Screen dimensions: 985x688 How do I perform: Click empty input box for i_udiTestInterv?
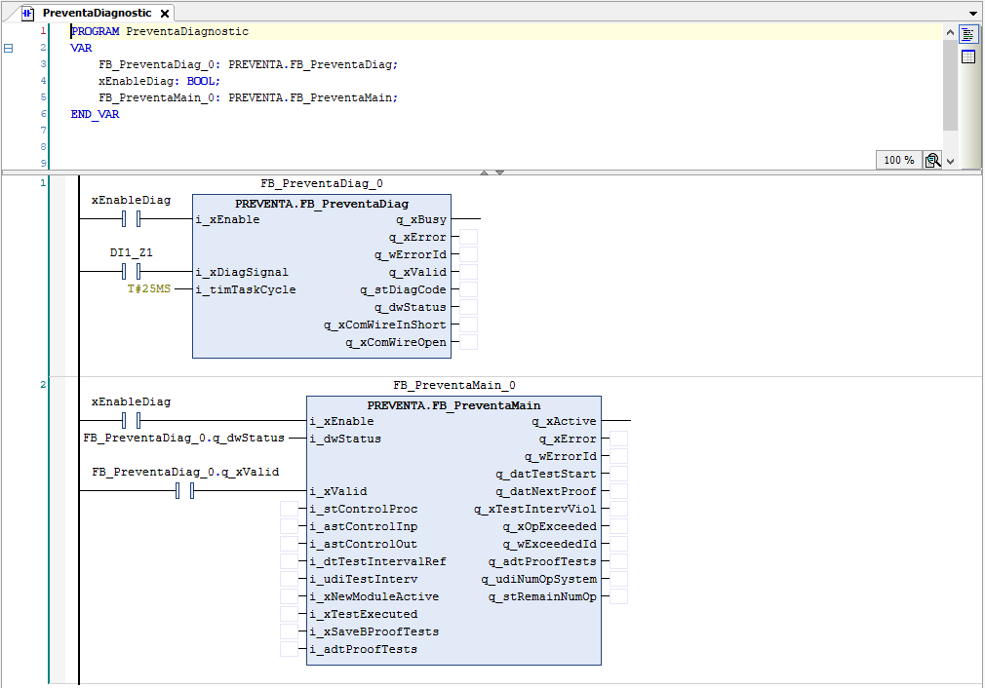click(x=289, y=579)
